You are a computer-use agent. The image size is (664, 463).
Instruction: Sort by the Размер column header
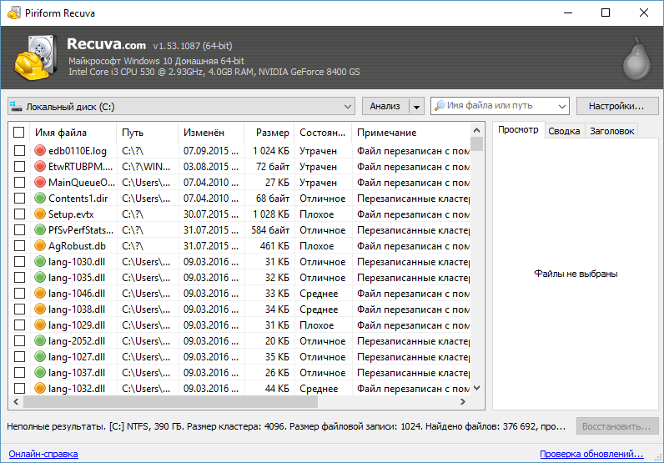269,133
